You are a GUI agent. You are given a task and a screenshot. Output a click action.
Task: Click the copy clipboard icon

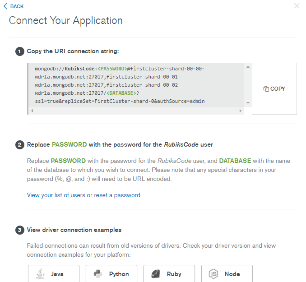click(x=266, y=89)
